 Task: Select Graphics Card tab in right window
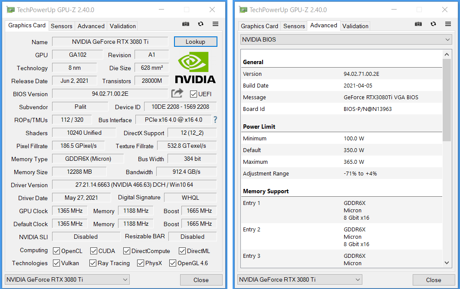click(x=260, y=26)
